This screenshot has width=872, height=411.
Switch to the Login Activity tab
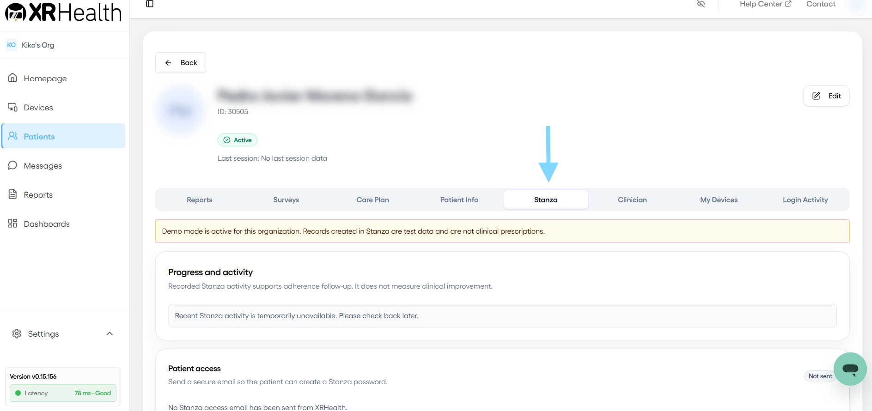[x=805, y=200]
